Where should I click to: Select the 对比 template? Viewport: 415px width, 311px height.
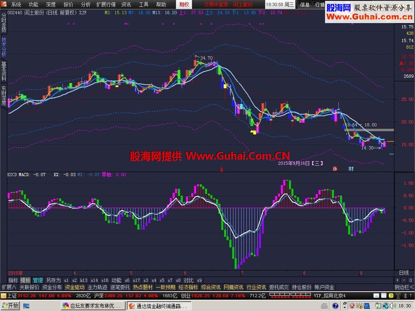(188, 280)
